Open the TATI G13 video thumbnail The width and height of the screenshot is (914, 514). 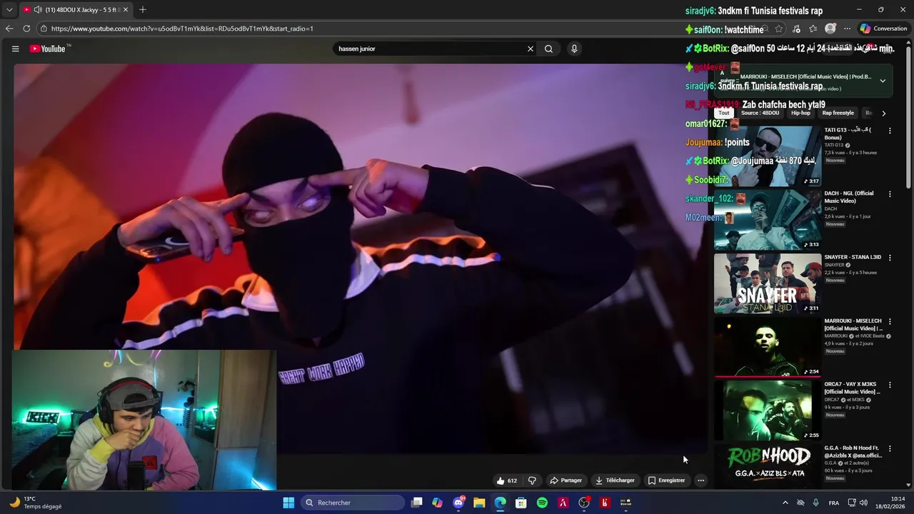pos(768,156)
